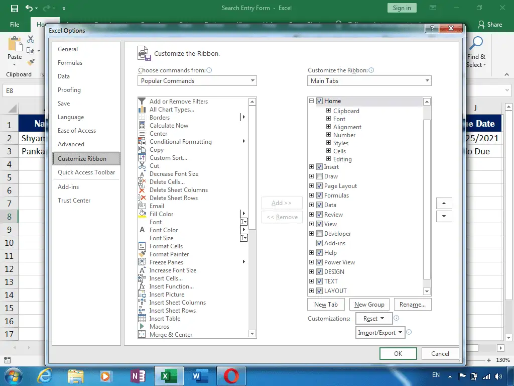Screen dimensions: 514x386
Task: Collapse the Home tab tree node
Action: coord(311,101)
